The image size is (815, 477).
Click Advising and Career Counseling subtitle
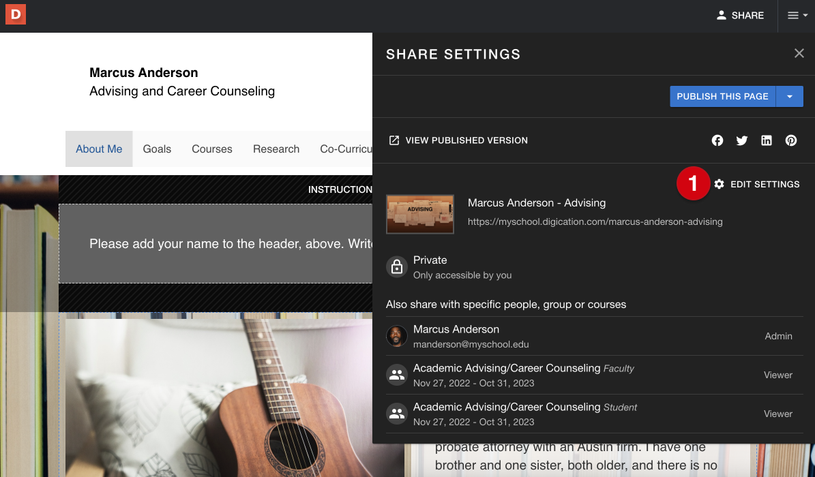tap(182, 91)
